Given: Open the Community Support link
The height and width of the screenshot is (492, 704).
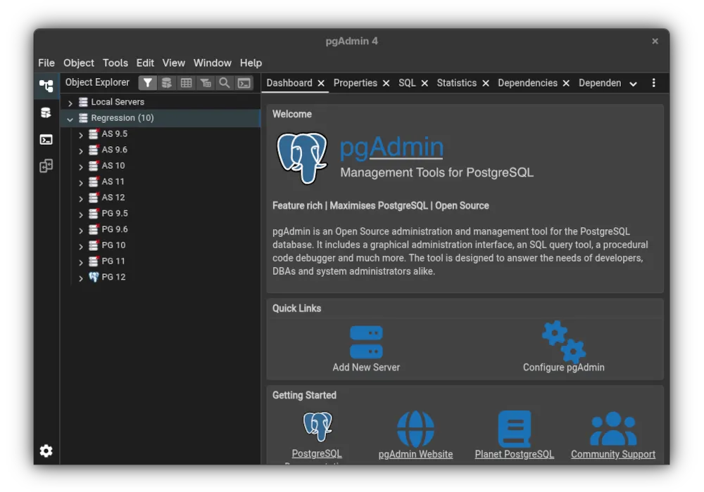Looking at the screenshot, I should [612, 454].
